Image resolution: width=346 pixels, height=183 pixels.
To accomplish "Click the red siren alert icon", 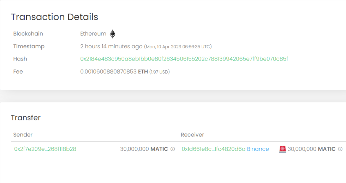I will pyautogui.click(x=282, y=149).
